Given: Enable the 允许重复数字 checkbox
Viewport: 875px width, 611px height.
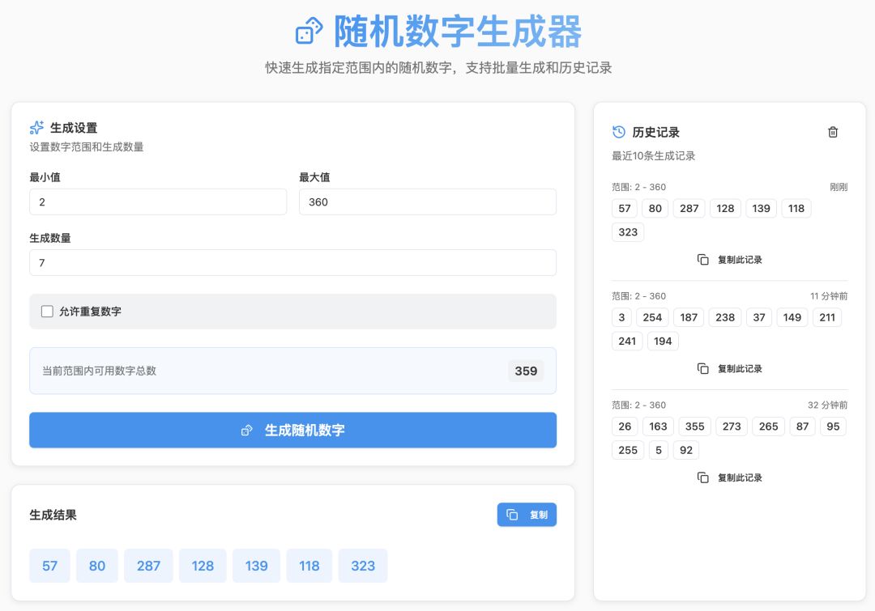Looking at the screenshot, I should pyautogui.click(x=48, y=311).
